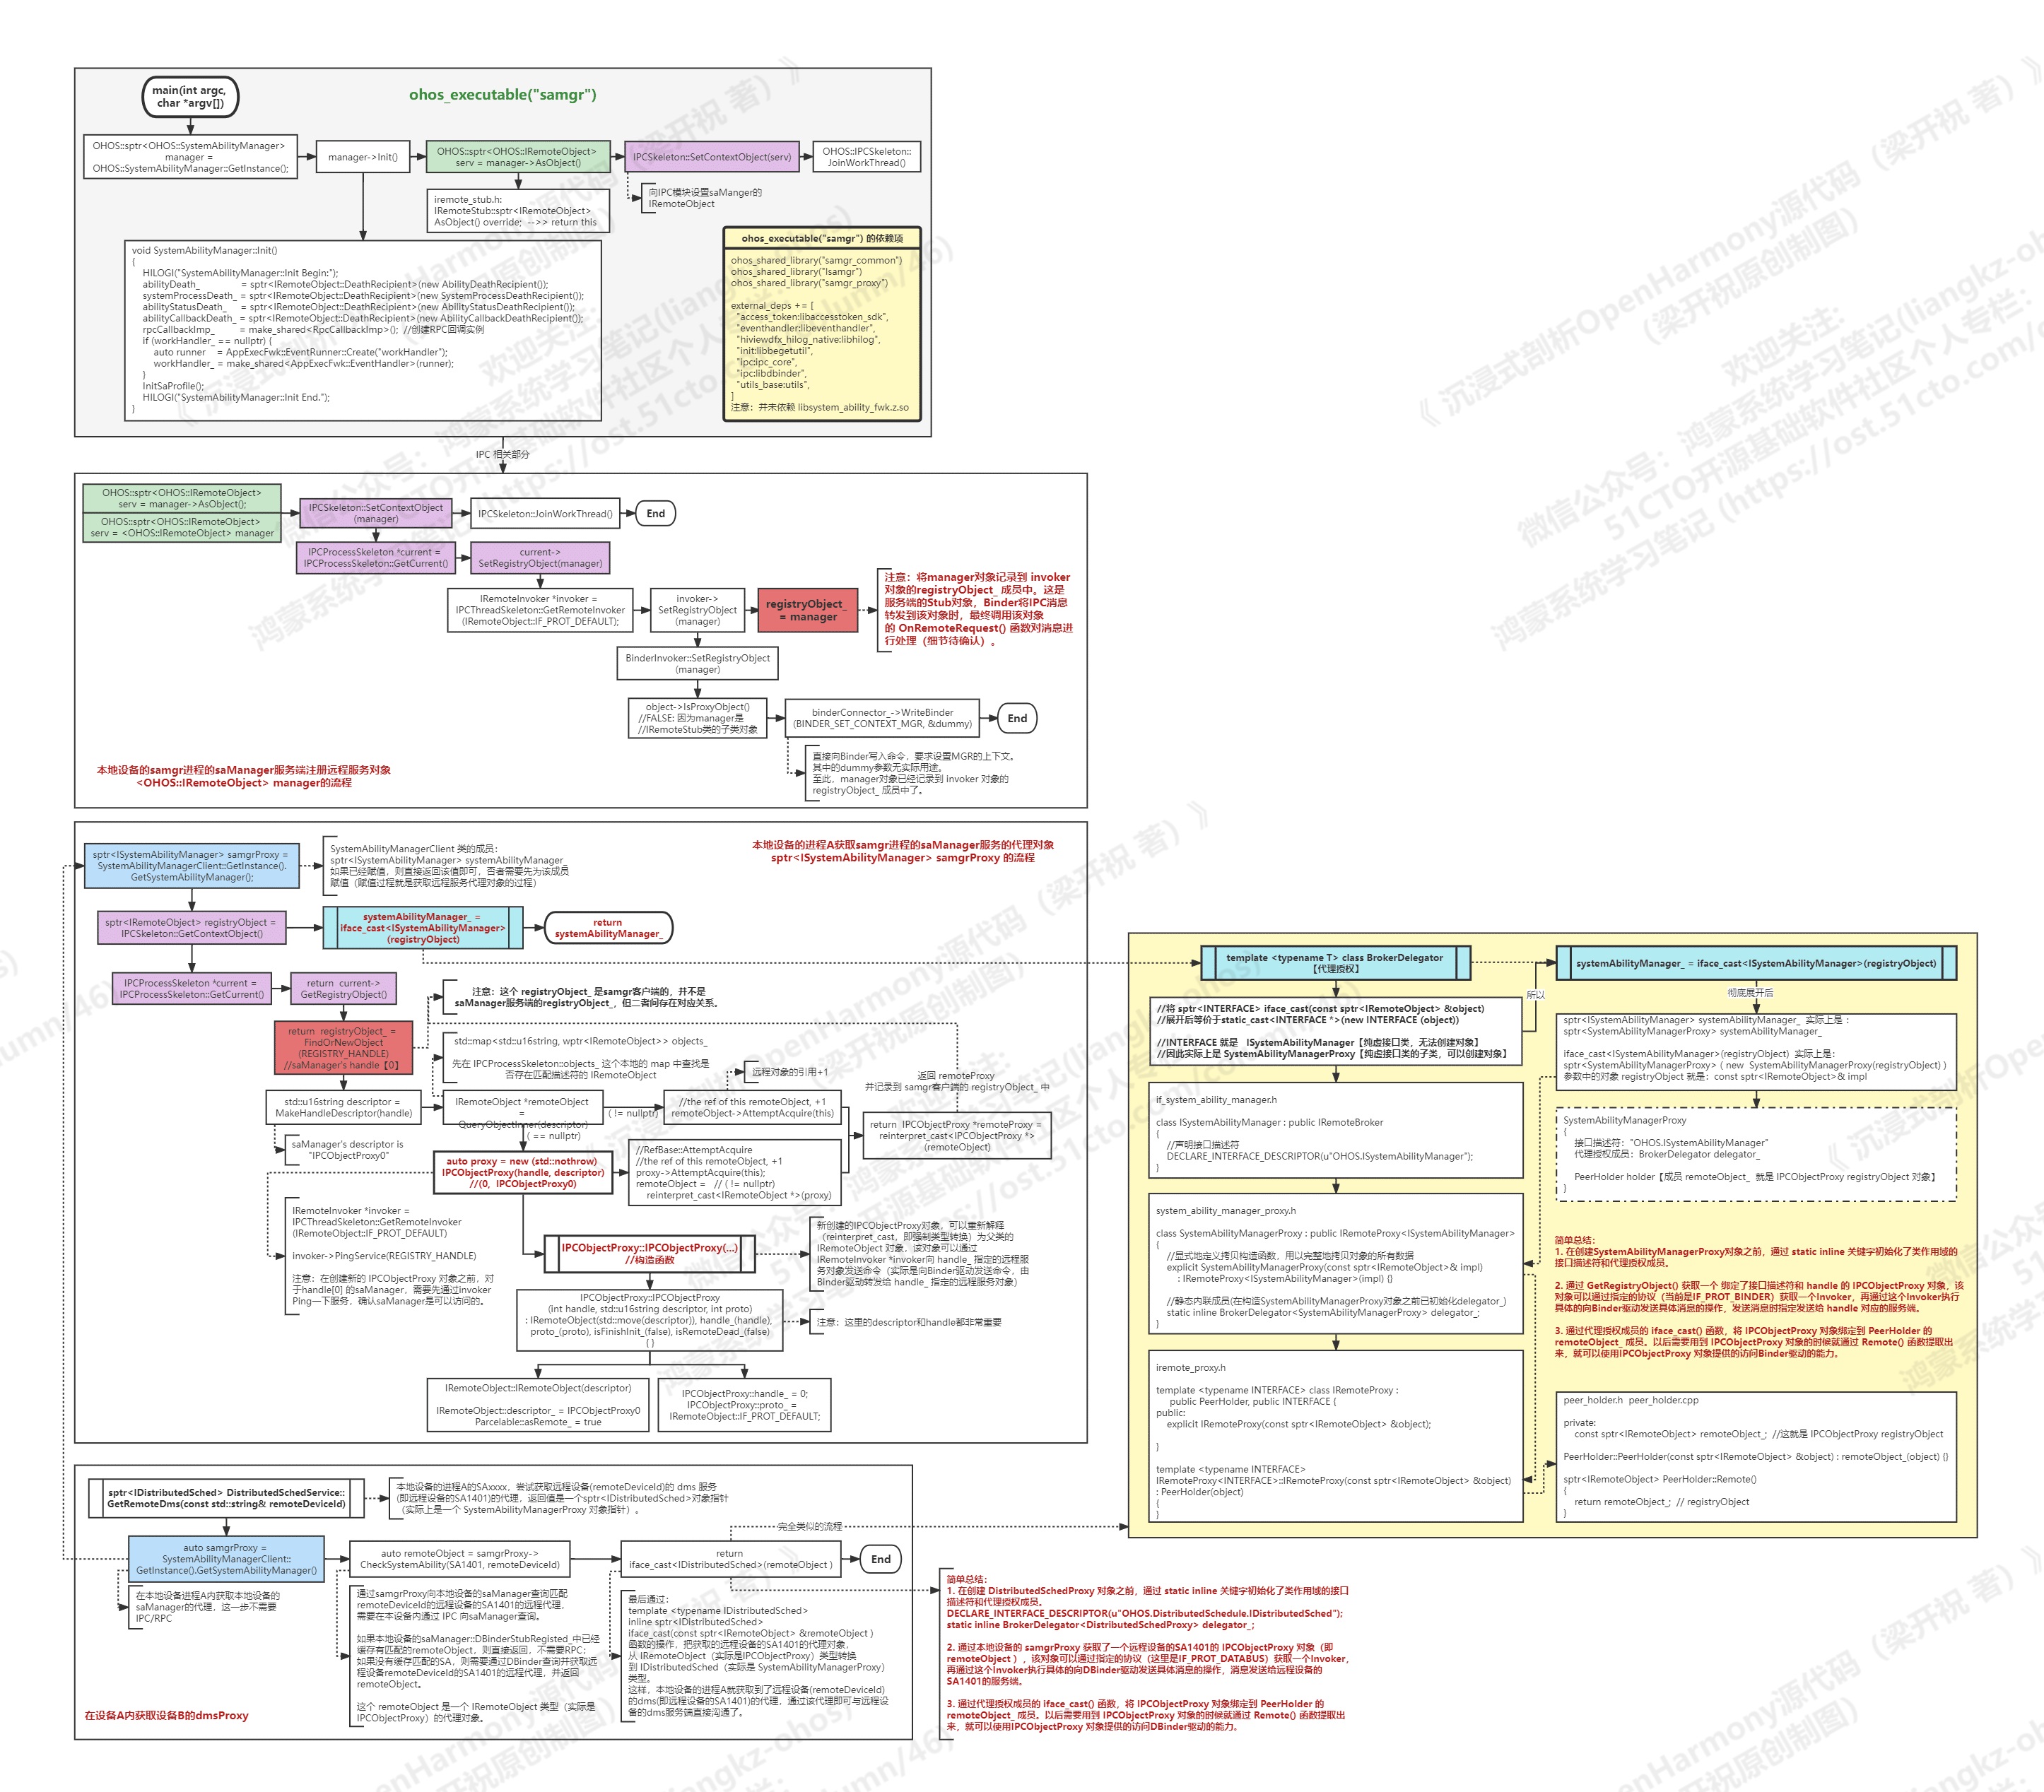Select the End node after IPCSkeleton::JoinWorkThread()

(655, 514)
